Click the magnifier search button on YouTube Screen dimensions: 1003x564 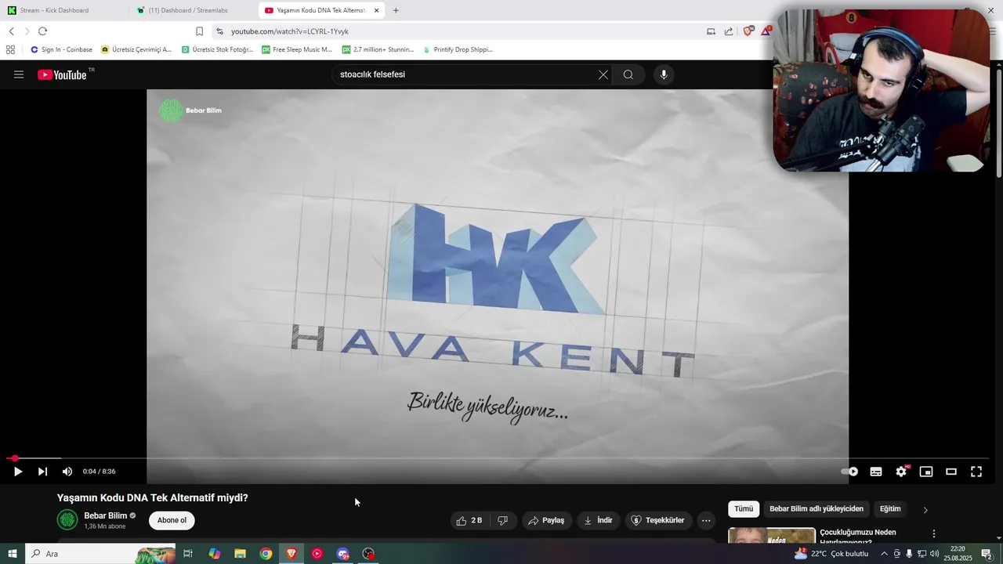628,74
